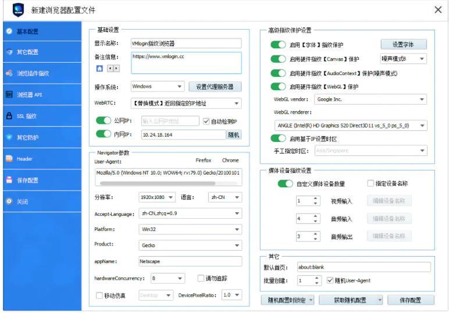Open the hardwareConcurrency dropdown

[168, 278]
